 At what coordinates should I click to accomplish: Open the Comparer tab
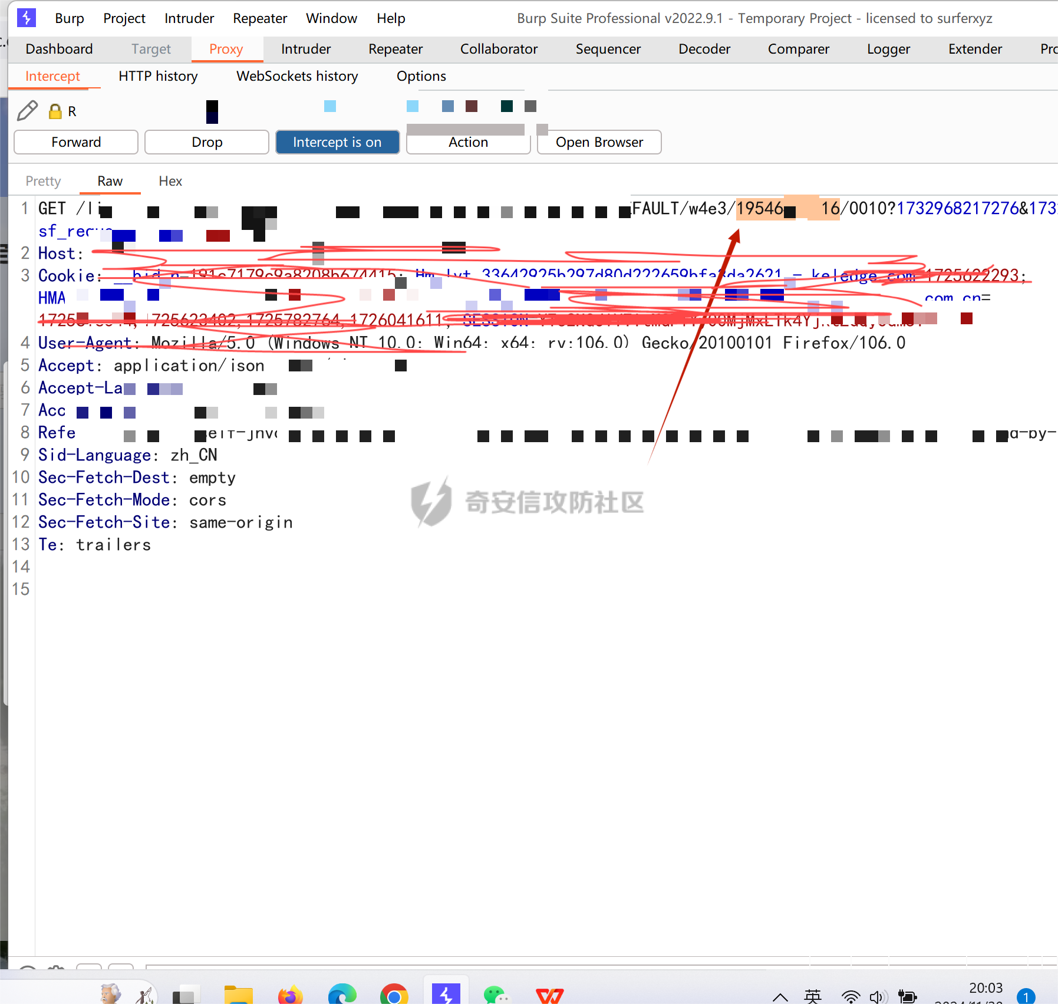click(799, 49)
